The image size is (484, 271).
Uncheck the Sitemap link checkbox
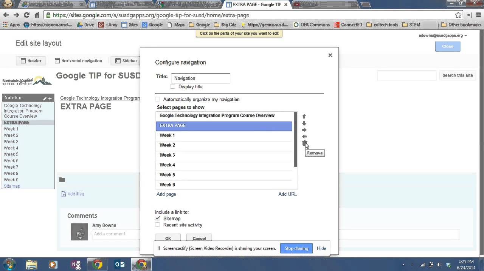pos(158,218)
